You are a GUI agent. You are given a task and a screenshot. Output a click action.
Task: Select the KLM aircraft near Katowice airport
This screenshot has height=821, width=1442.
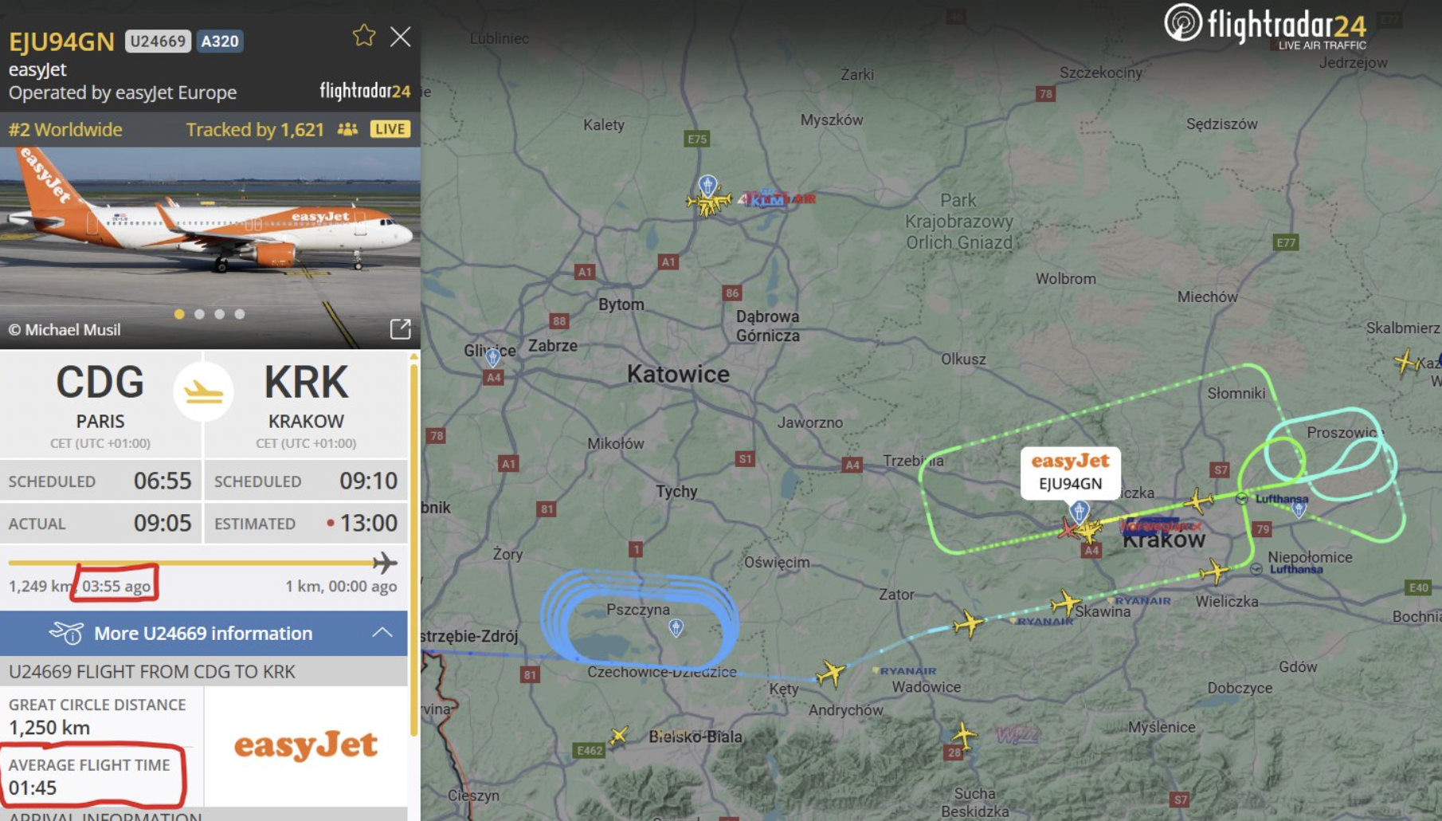click(708, 203)
